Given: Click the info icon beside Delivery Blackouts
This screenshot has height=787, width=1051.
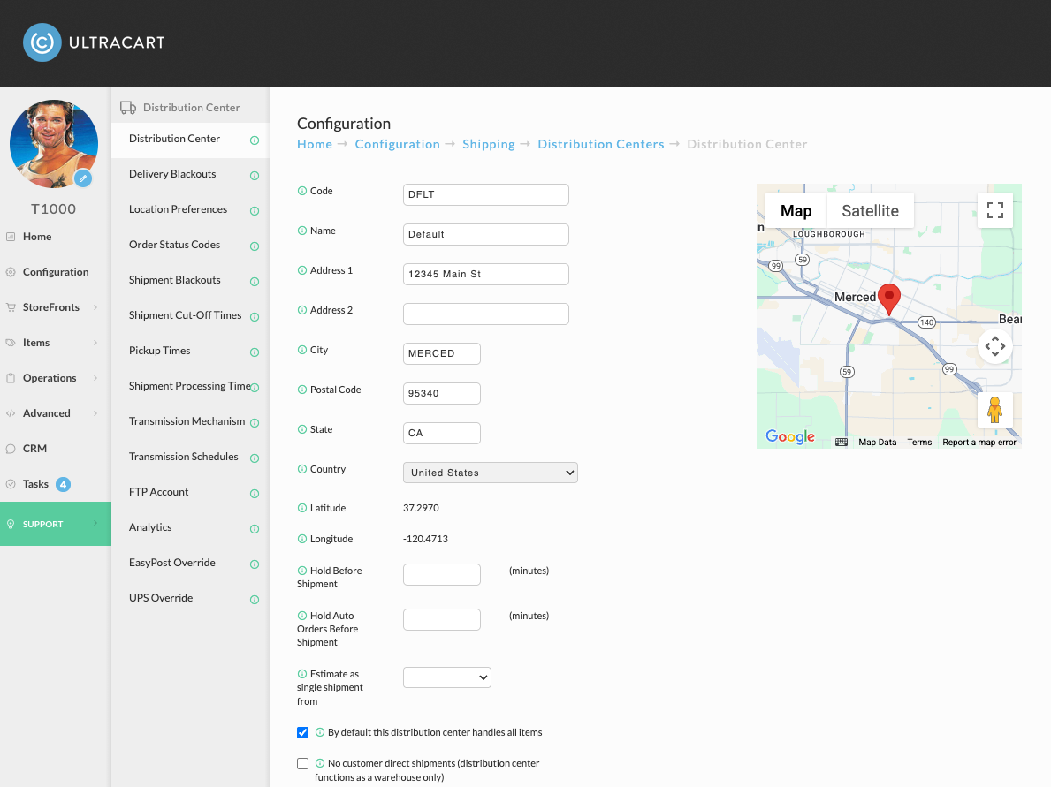Looking at the screenshot, I should pos(255,176).
